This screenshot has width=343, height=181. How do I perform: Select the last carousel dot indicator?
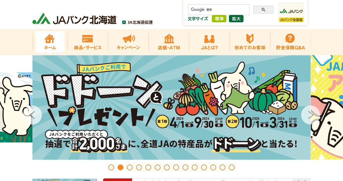[x=232, y=167]
